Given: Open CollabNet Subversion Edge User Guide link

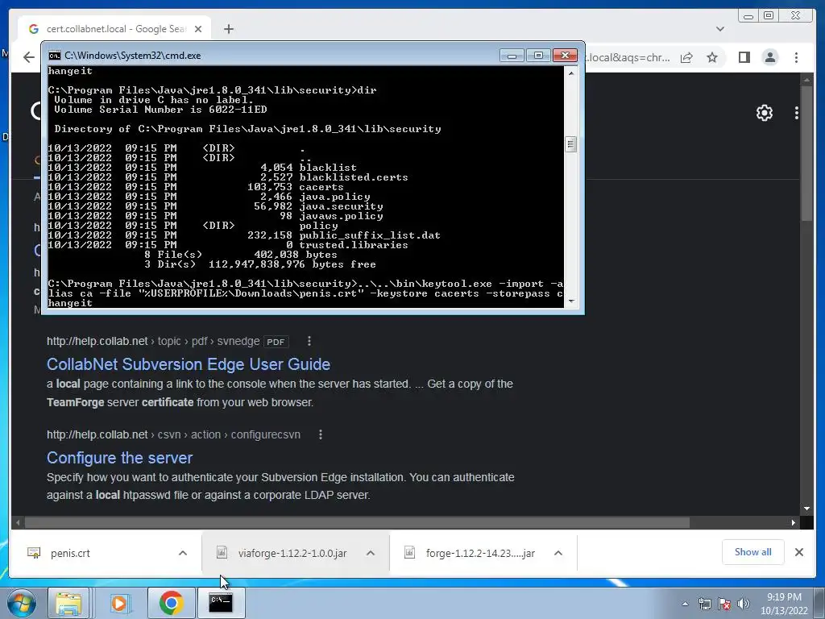Looking at the screenshot, I should coord(189,364).
